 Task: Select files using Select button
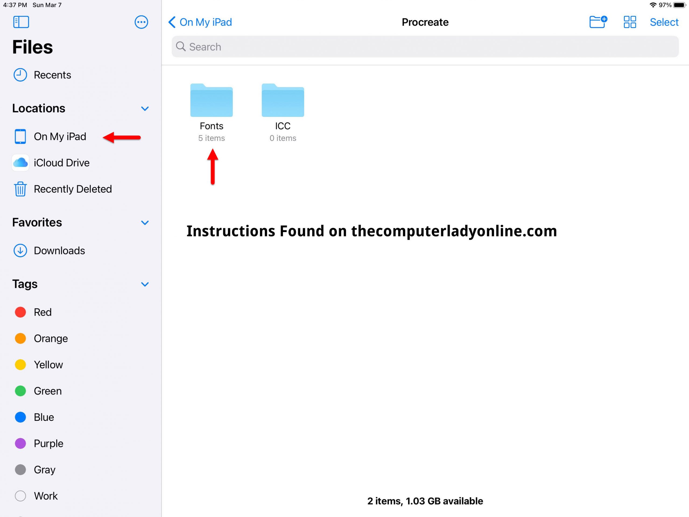pos(663,22)
